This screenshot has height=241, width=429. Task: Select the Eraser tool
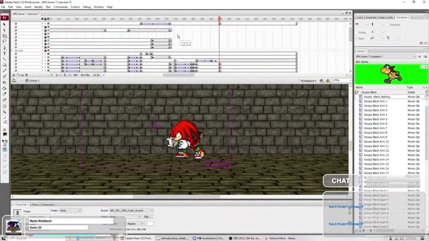[x=4, y=99]
